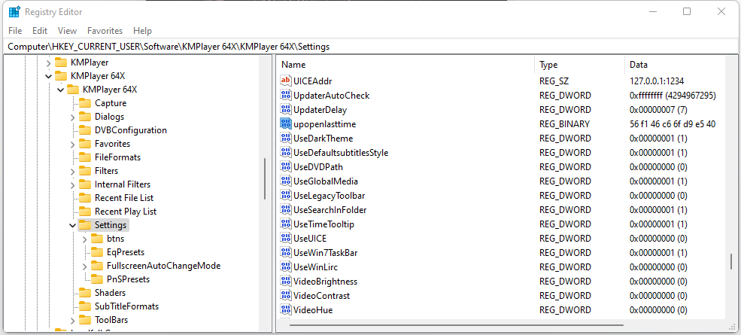The width and height of the screenshot is (741, 335).
Task: Click the Shaders folder icon
Action: pyautogui.click(x=85, y=292)
